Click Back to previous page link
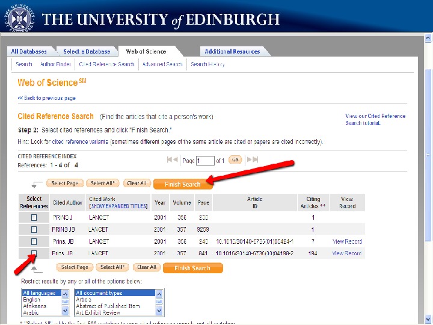 click(47, 98)
